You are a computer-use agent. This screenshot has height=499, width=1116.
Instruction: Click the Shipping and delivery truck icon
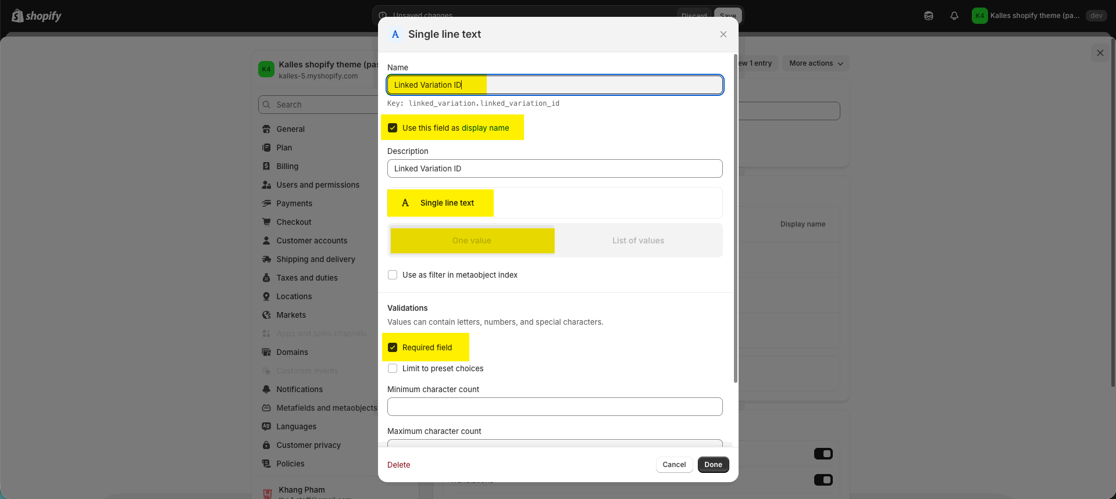266,259
